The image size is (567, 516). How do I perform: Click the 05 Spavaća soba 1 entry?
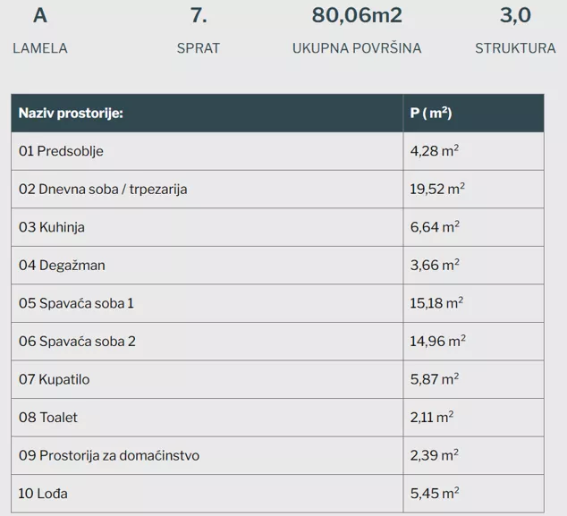pyautogui.click(x=76, y=303)
